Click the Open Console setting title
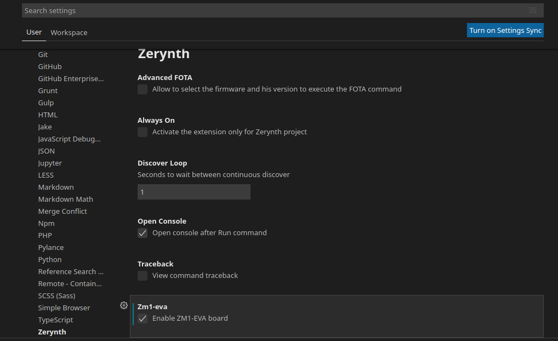Image resolution: width=558 pixels, height=341 pixels. [162, 221]
